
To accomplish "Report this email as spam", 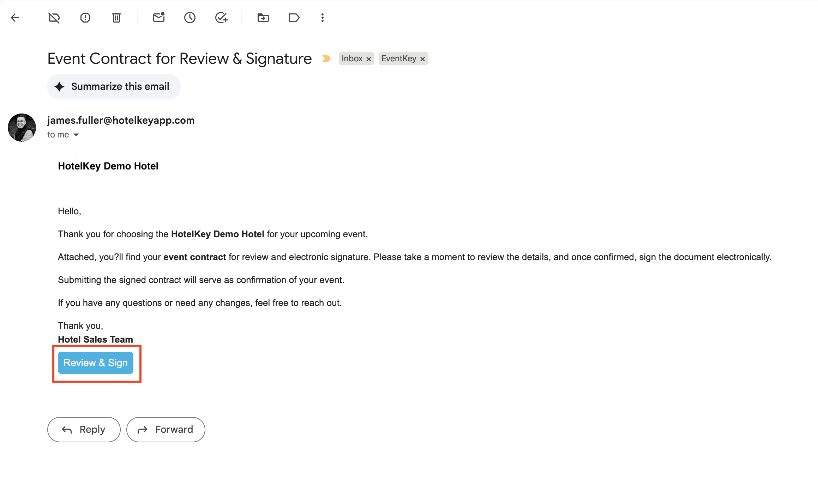I will click(85, 18).
